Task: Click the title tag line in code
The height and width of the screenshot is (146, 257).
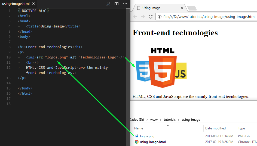Action: tap(53, 26)
